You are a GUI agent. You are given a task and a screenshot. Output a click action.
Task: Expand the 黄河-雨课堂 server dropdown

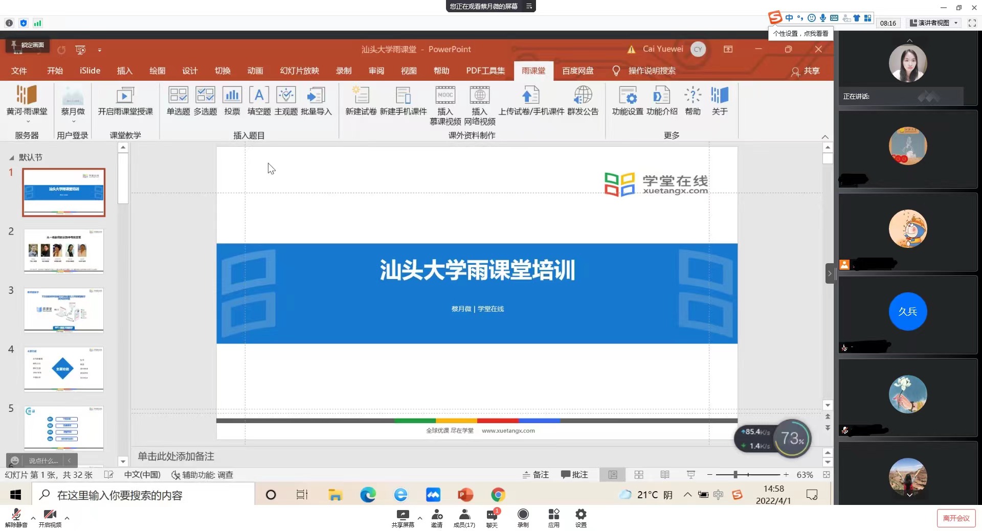pos(28,121)
